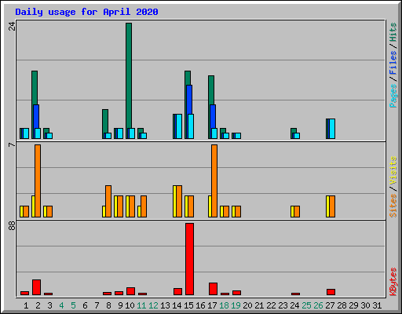Viewport: 402px width, 314px height.
Task: Click green day label '5' on the axis
Action: 73,305
